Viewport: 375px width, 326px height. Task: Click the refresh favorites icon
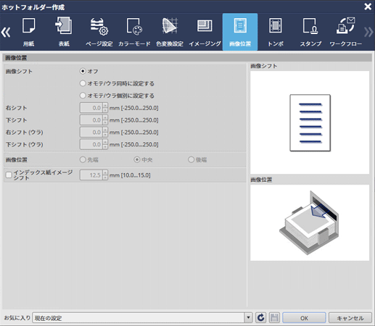(x=261, y=317)
